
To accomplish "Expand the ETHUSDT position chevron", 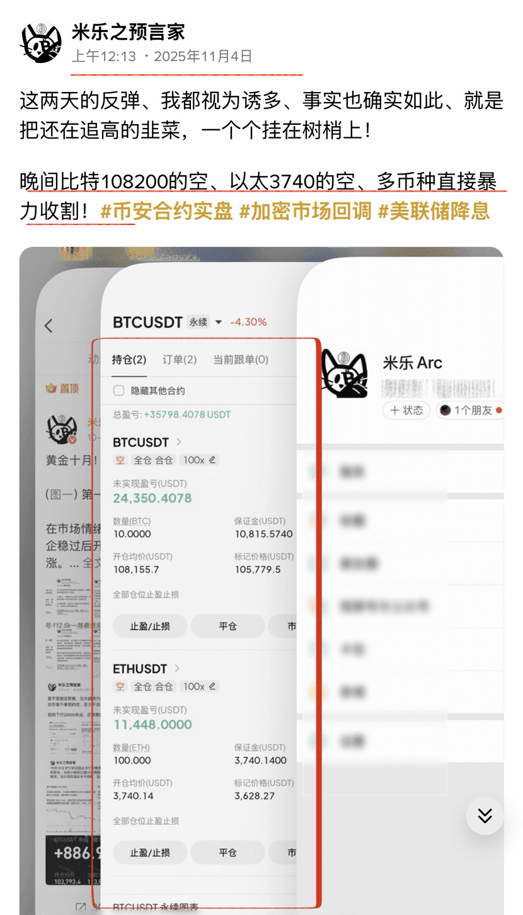I will 177,668.
